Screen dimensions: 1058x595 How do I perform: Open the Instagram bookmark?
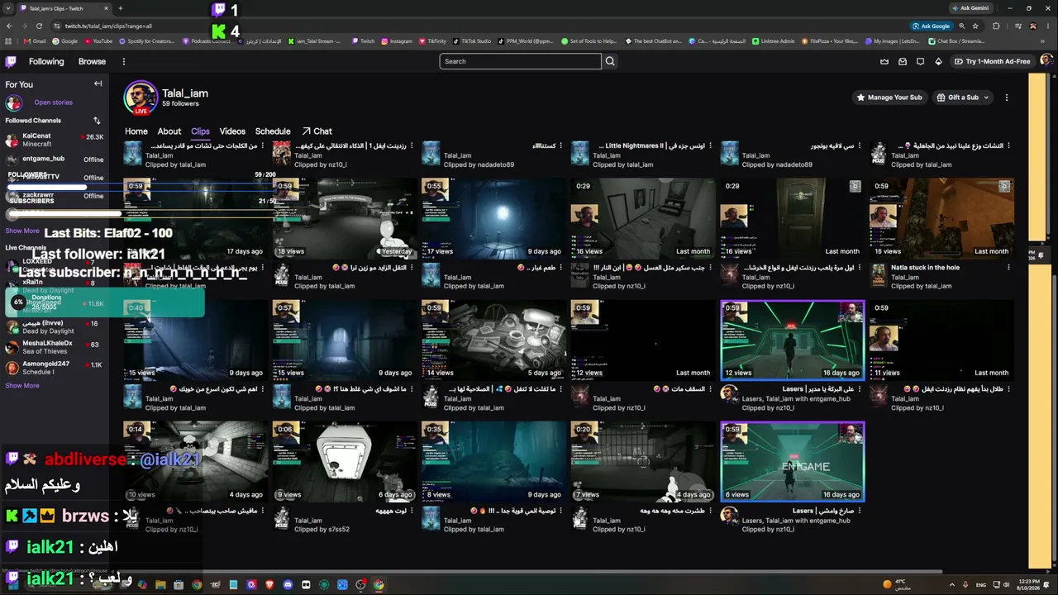pos(396,40)
